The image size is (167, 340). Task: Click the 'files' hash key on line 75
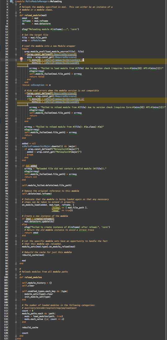[x=56, y=208]
